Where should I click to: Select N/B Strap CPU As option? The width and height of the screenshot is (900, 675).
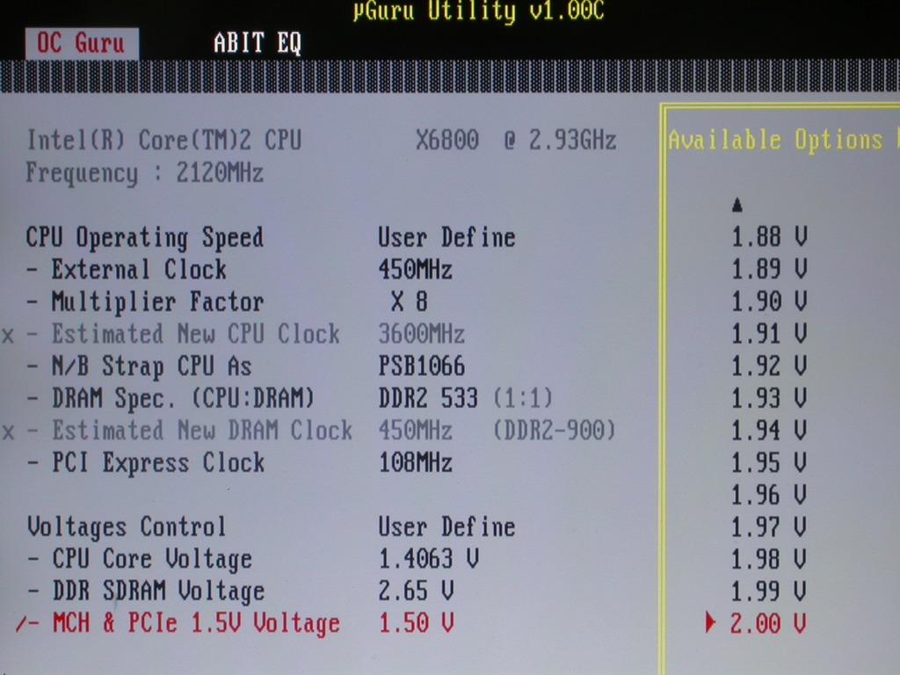tap(151, 367)
